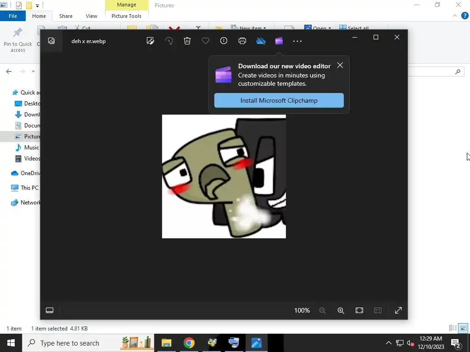Screen dimensions: 470x352
Task: Switch to details view icon in status bar
Action: click(x=453, y=328)
